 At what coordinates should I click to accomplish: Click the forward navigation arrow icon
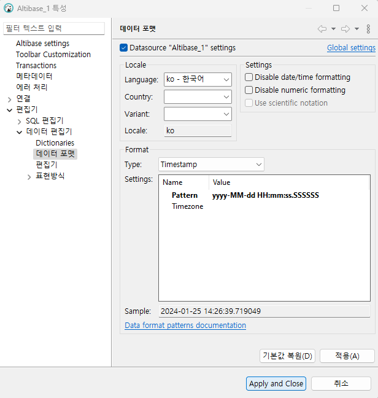click(345, 29)
